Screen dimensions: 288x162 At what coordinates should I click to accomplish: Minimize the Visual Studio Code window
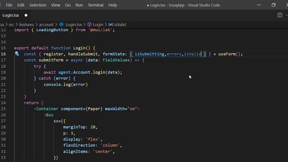pos(259,5)
